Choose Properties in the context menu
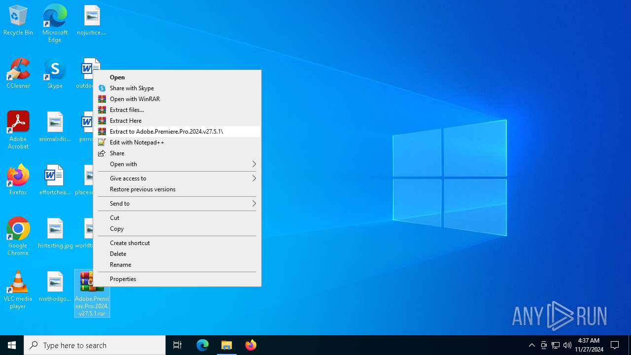This screenshot has width=631, height=355. [x=177, y=279]
